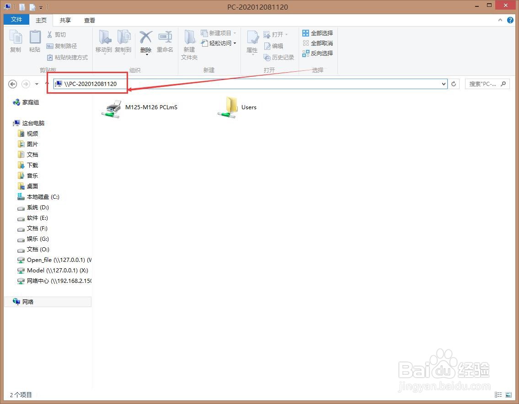Open the 新建项目 (New item) dropdown
Screen dimensions: 519x404
219,33
